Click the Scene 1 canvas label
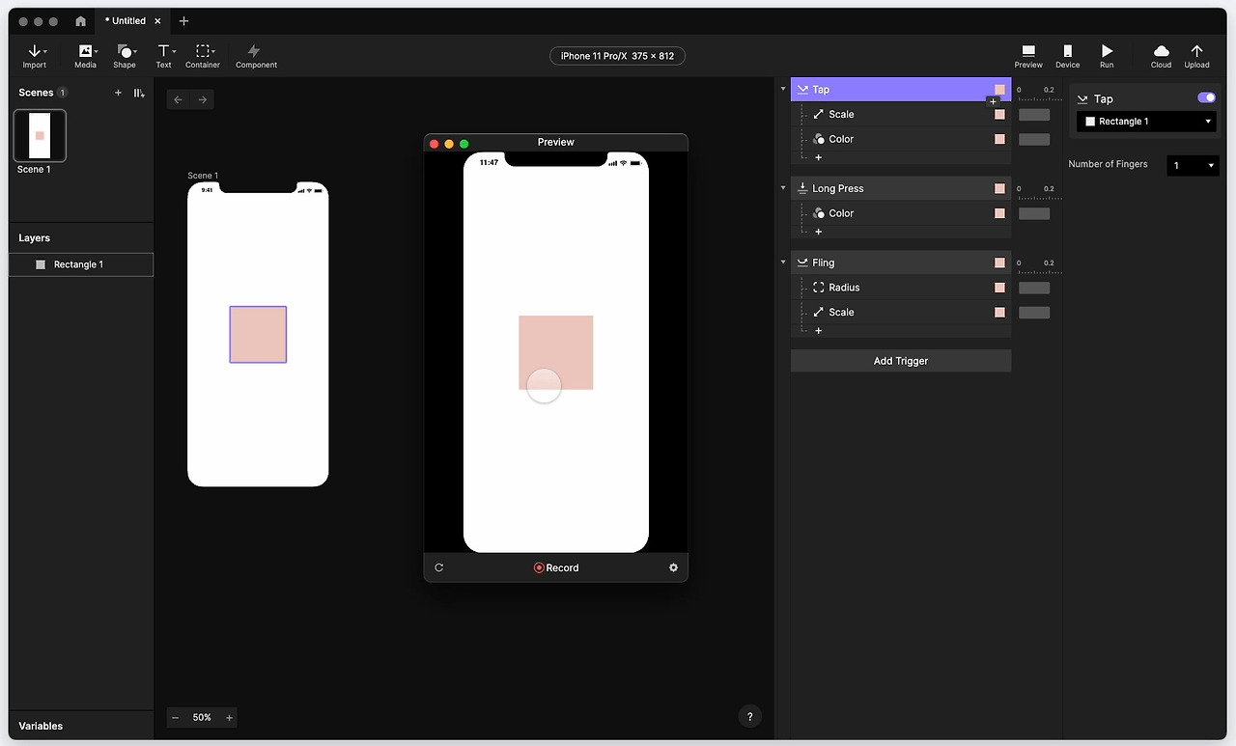The height and width of the screenshot is (746, 1236). (203, 176)
